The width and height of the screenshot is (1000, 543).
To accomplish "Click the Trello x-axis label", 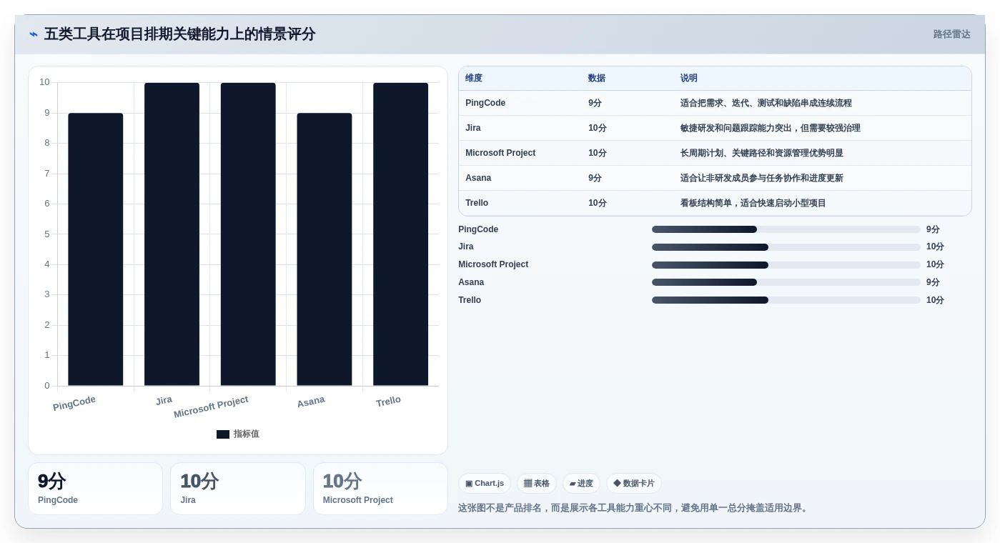I will click(x=388, y=402).
